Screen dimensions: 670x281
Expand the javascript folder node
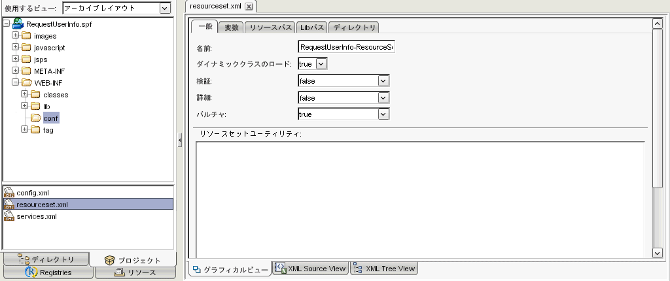point(16,47)
